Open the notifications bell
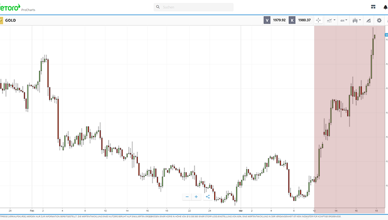 [385, 7]
